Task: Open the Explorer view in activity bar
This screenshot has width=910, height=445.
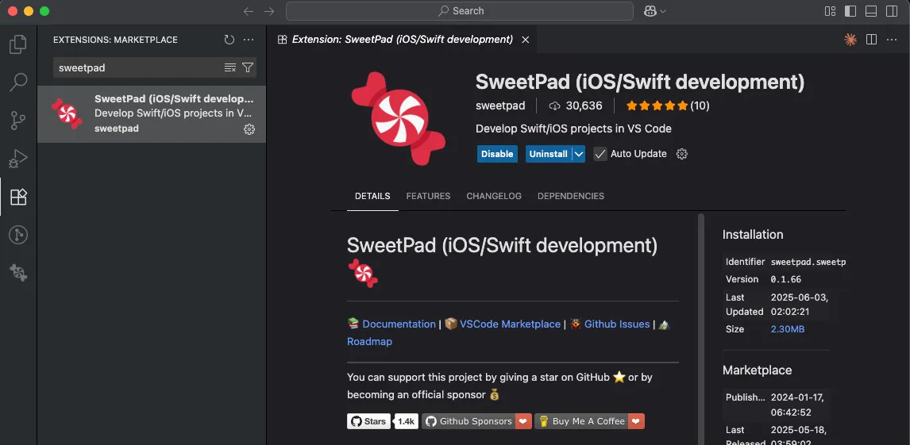Action: (x=18, y=44)
